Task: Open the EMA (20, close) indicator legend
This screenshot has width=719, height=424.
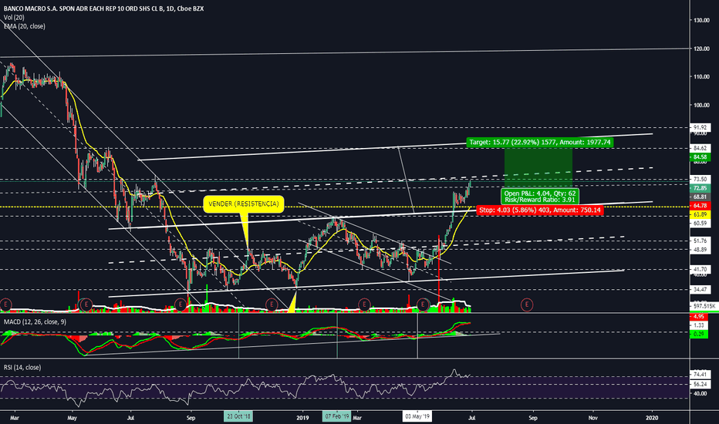Action: click(25, 26)
